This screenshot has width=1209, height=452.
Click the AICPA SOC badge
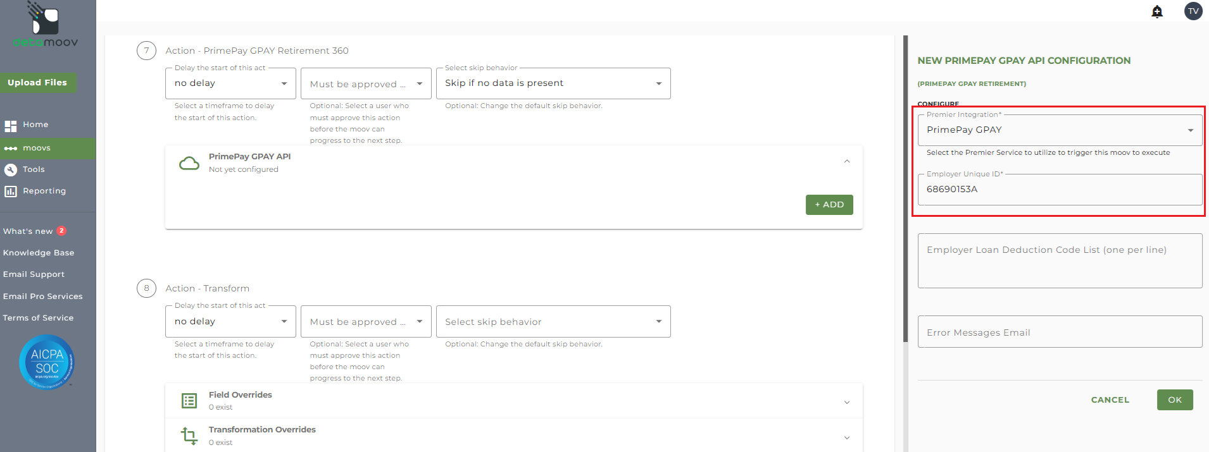47,362
